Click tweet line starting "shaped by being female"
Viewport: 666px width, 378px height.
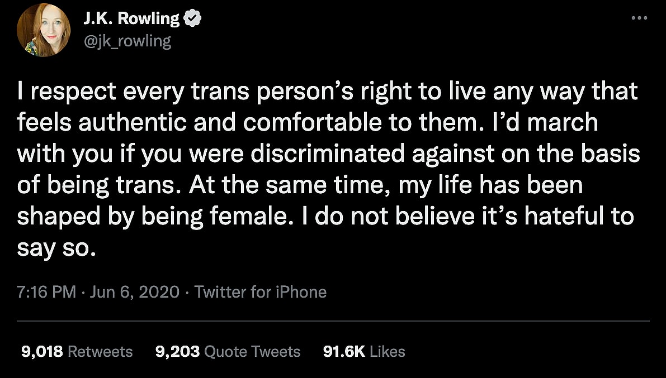point(324,216)
